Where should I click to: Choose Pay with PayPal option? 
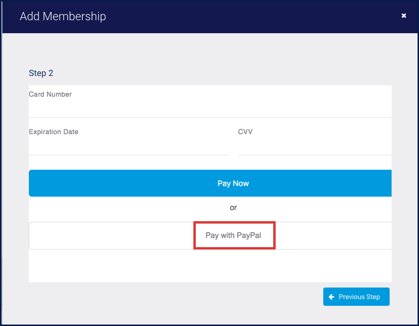point(234,236)
